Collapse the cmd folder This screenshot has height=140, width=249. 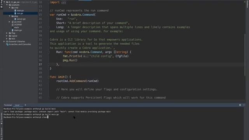pos(9,8)
